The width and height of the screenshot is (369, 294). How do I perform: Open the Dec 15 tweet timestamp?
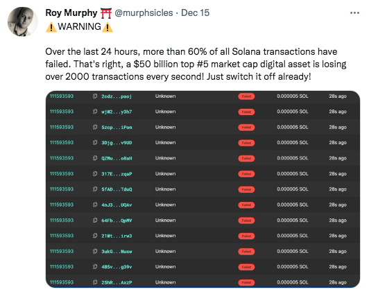pyautogui.click(x=195, y=13)
